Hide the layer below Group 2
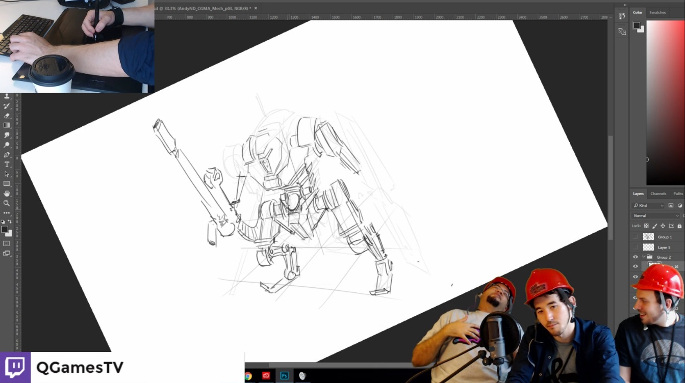The height and width of the screenshot is (383, 685). tap(635, 266)
